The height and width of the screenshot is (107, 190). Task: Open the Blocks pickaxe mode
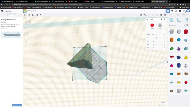176,11
